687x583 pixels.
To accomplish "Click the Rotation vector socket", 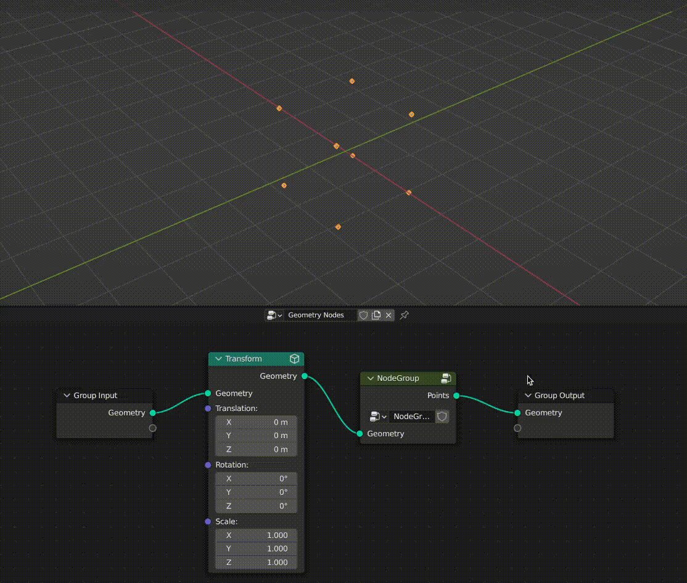I will (x=208, y=465).
